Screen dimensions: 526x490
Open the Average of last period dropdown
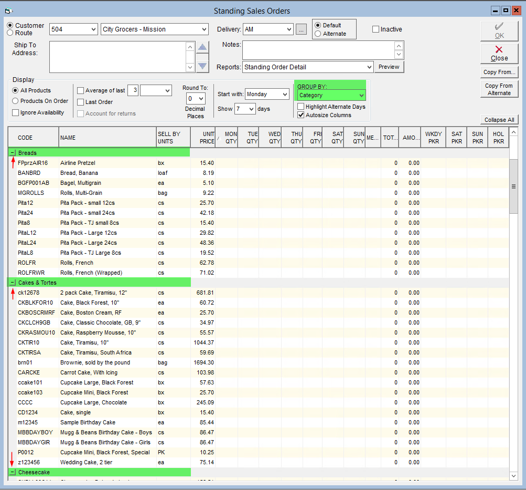(x=167, y=91)
